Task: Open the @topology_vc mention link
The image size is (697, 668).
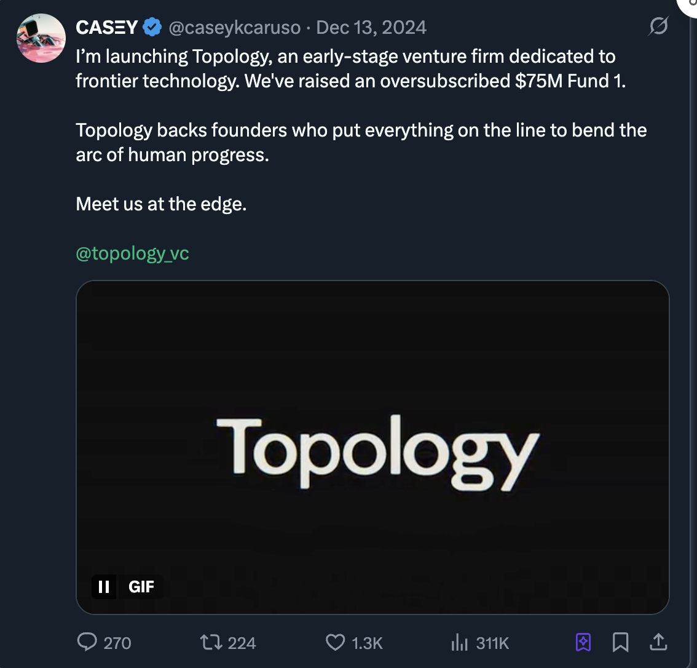Action: (x=132, y=253)
